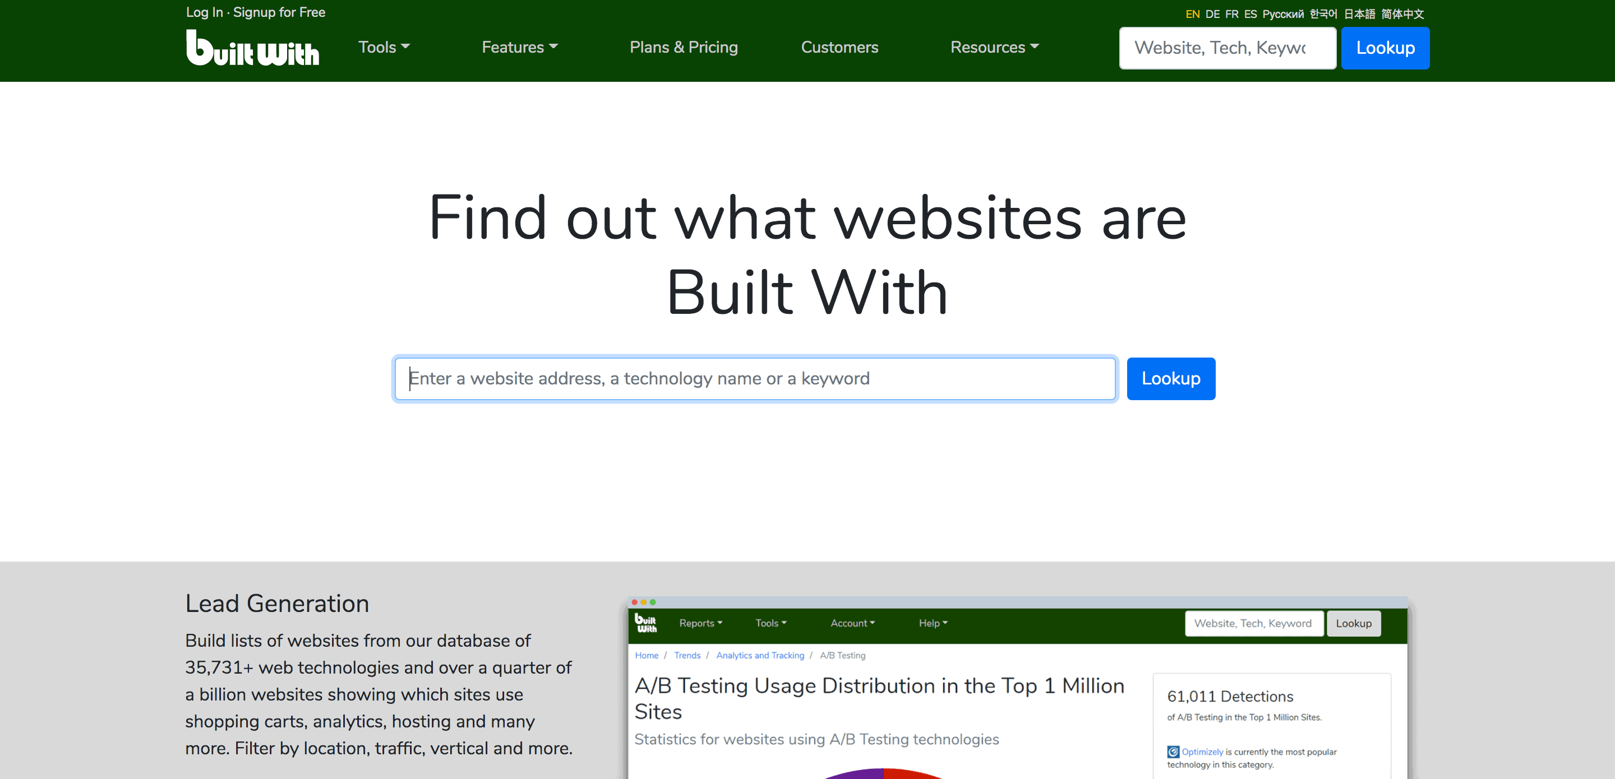Click the BuiltWith logo in header
This screenshot has height=779, width=1615.
[252, 48]
